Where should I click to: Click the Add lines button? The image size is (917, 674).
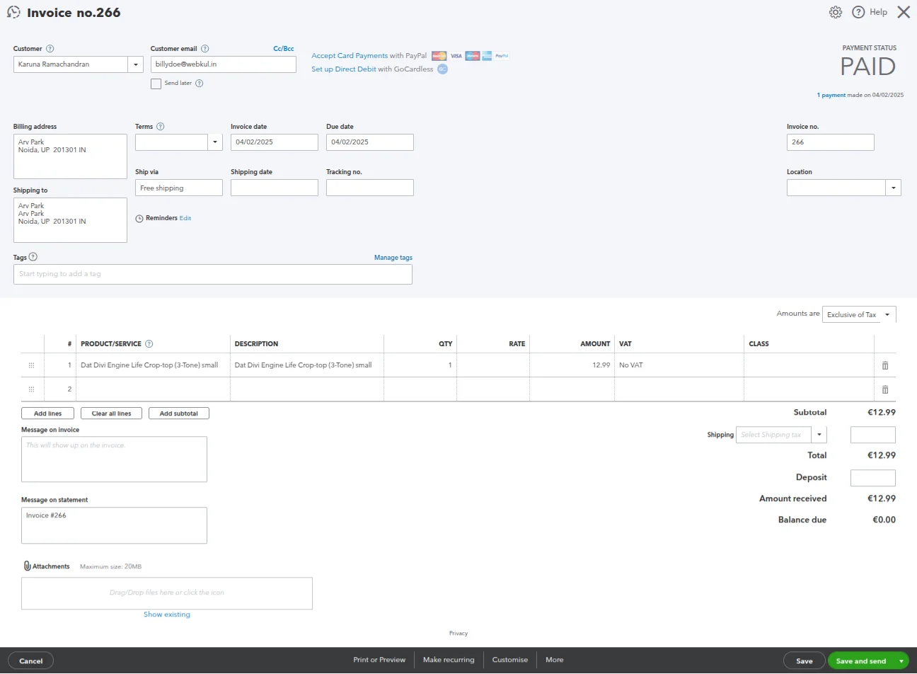click(48, 413)
